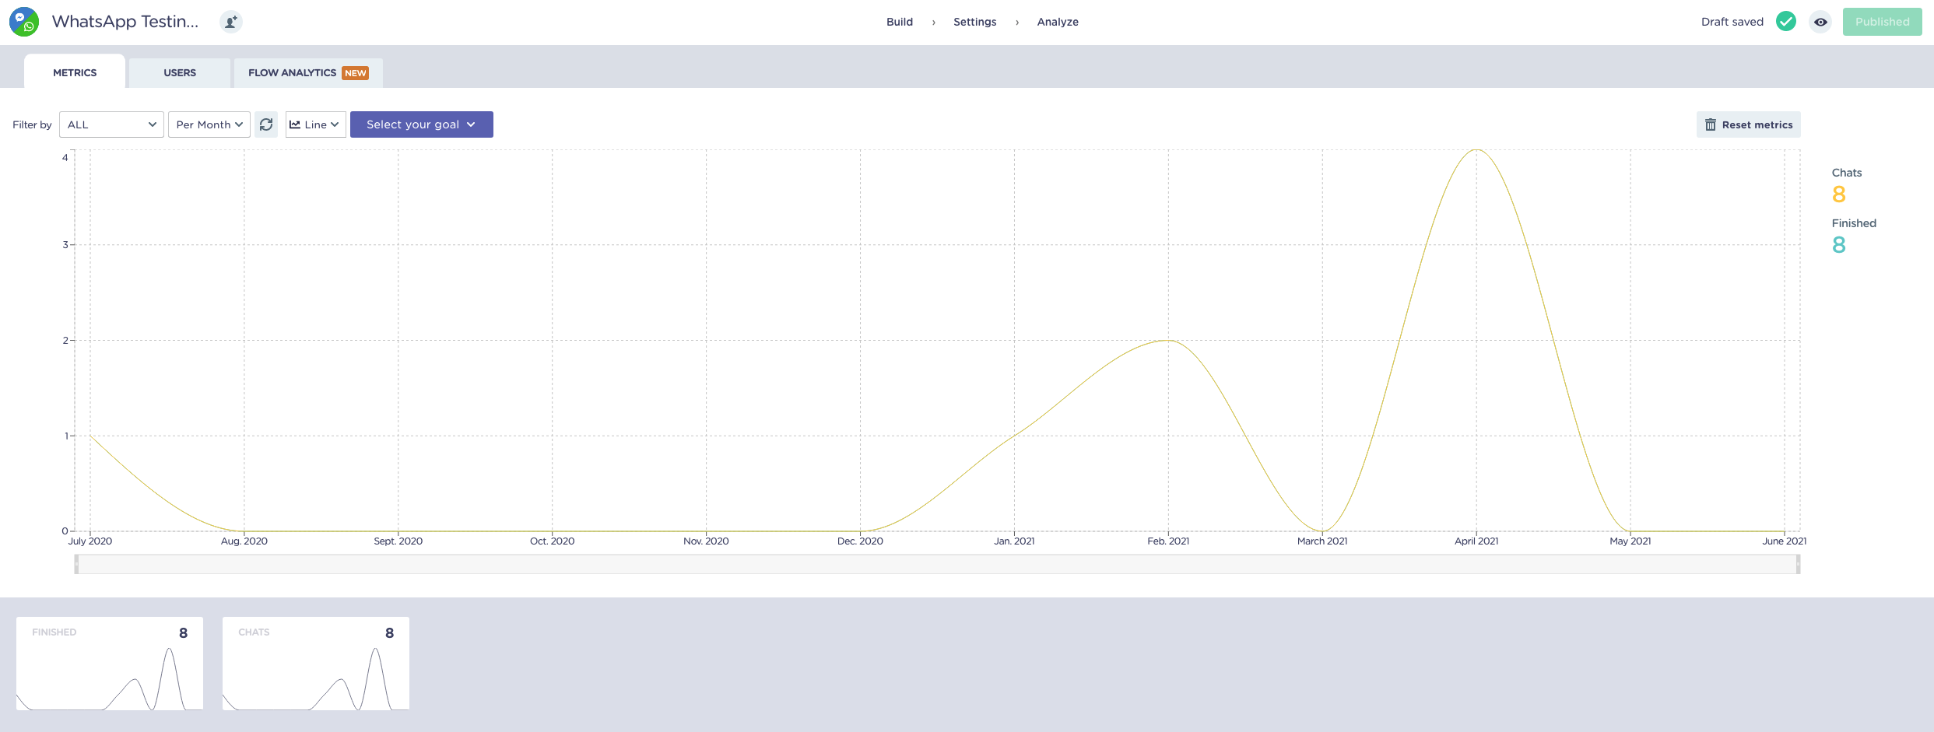Click the green draft saved checkmark
The width and height of the screenshot is (1934, 732).
click(x=1786, y=22)
